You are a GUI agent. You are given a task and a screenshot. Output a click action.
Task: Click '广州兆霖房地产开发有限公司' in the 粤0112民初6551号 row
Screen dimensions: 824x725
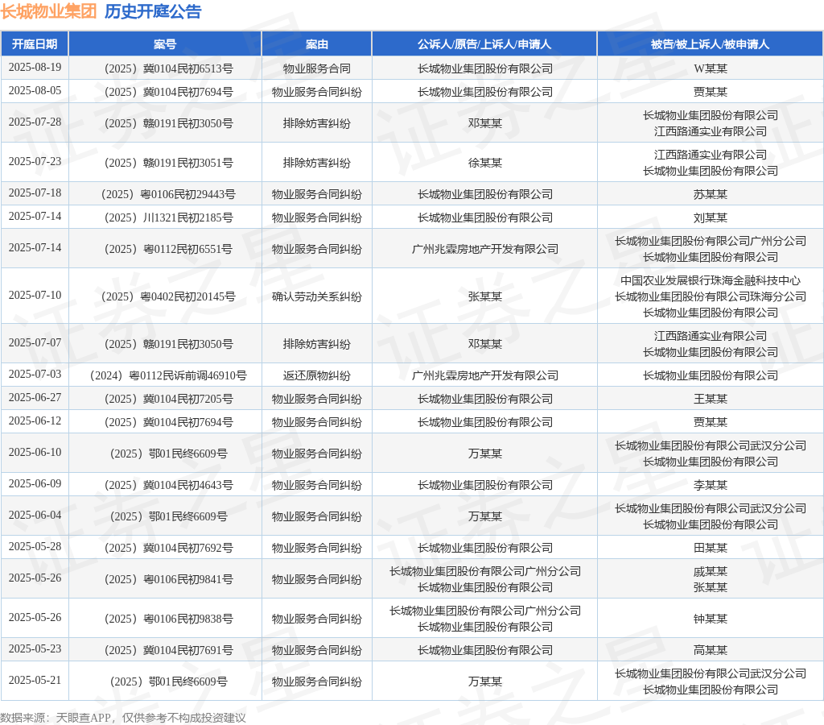point(485,249)
